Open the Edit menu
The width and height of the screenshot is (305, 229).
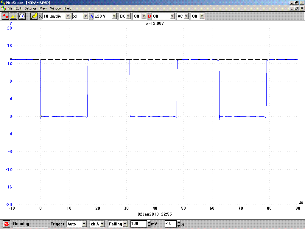click(18, 8)
